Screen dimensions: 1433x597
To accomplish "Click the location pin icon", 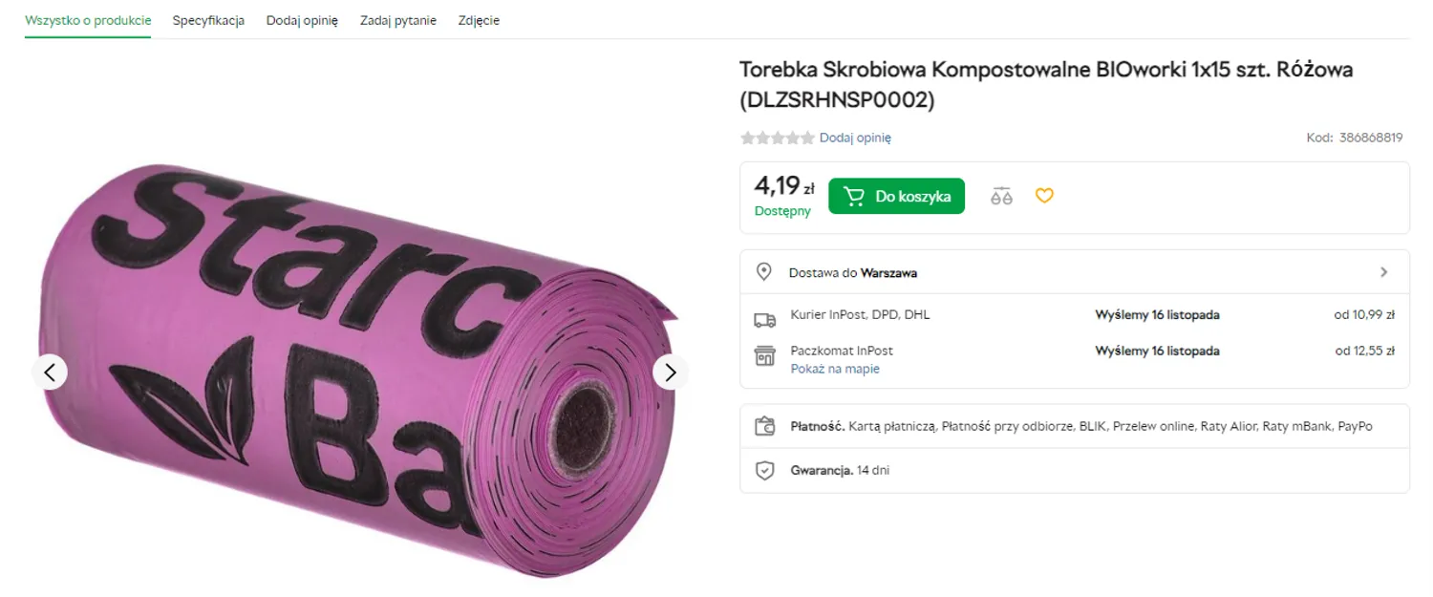I will [x=764, y=272].
